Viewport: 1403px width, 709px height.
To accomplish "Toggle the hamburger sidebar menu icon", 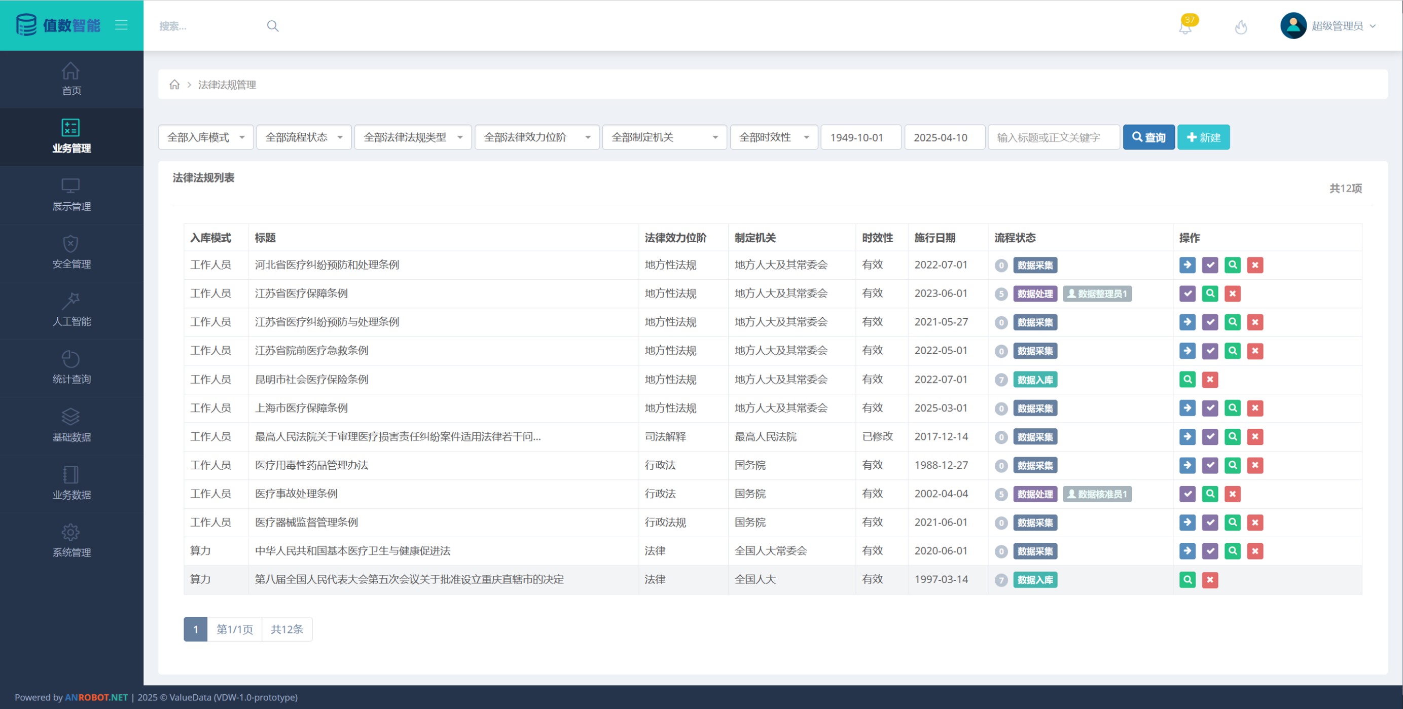I will coord(121,25).
